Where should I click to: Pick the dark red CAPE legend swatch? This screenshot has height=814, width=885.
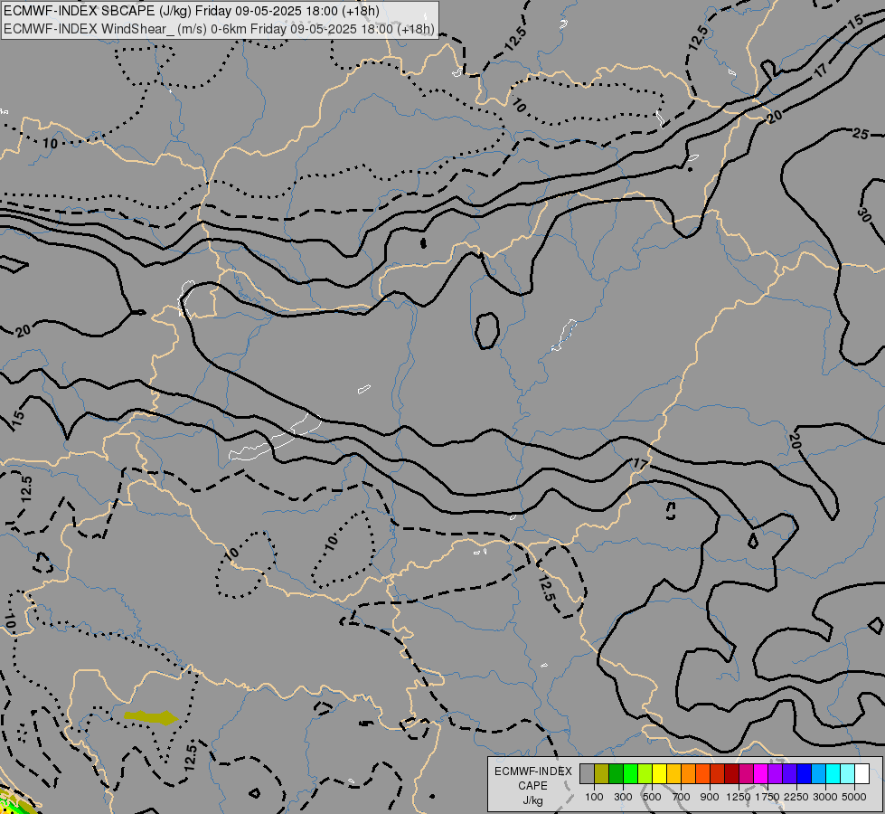tap(732, 774)
